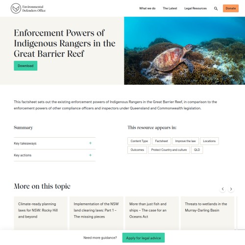Click the plus icon beside Key actions
This screenshot has height=245, width=245.
point(90,155)
